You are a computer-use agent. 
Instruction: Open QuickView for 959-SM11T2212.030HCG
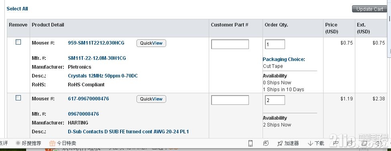click(x=151, y=43)
